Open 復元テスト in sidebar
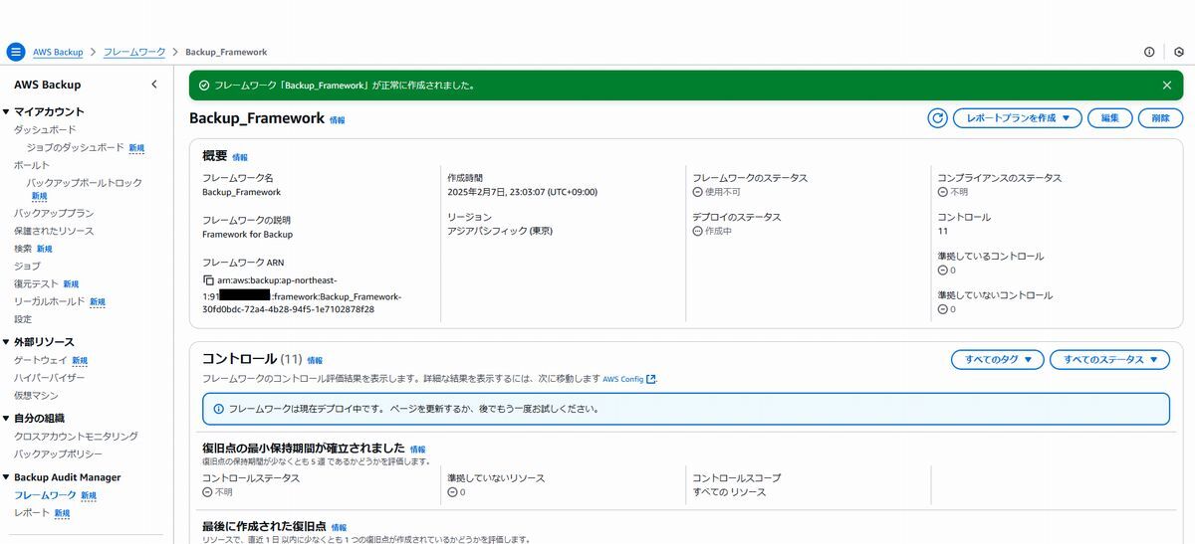Screen dimensions: 1195x544 pos(36,284)
